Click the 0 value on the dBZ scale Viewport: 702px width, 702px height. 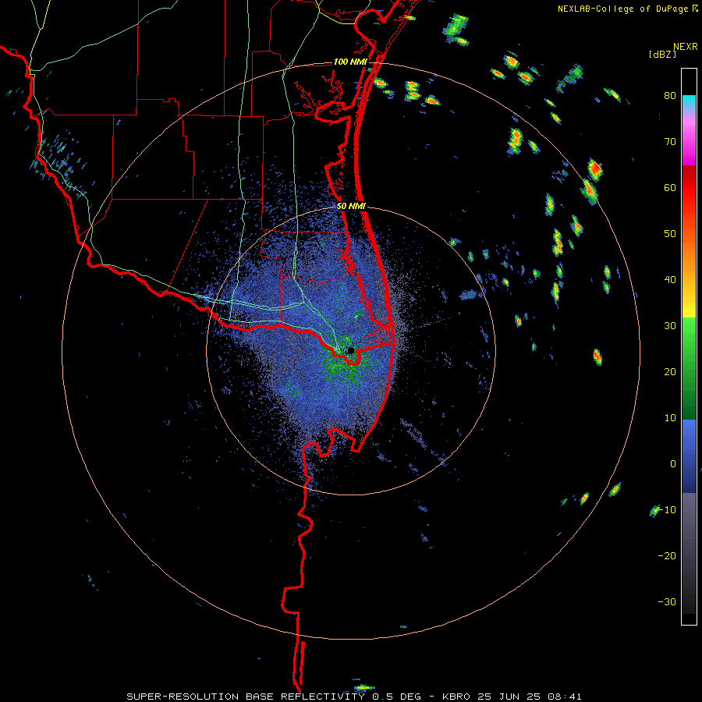click(x=673, y=464)
